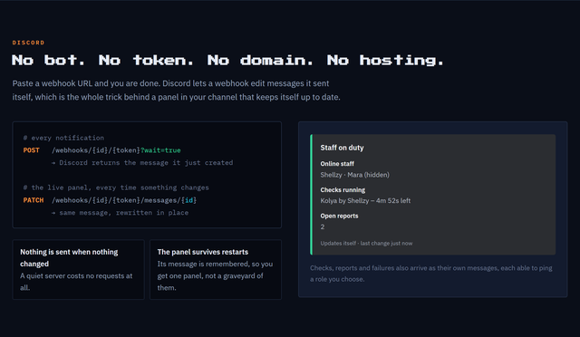Click the orange POST method label
The width and height of the screenshot is (580, 337).
pyautogui.click(x=31, y=150)
